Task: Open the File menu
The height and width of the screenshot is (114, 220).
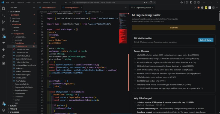Action: tap(8, 2)
